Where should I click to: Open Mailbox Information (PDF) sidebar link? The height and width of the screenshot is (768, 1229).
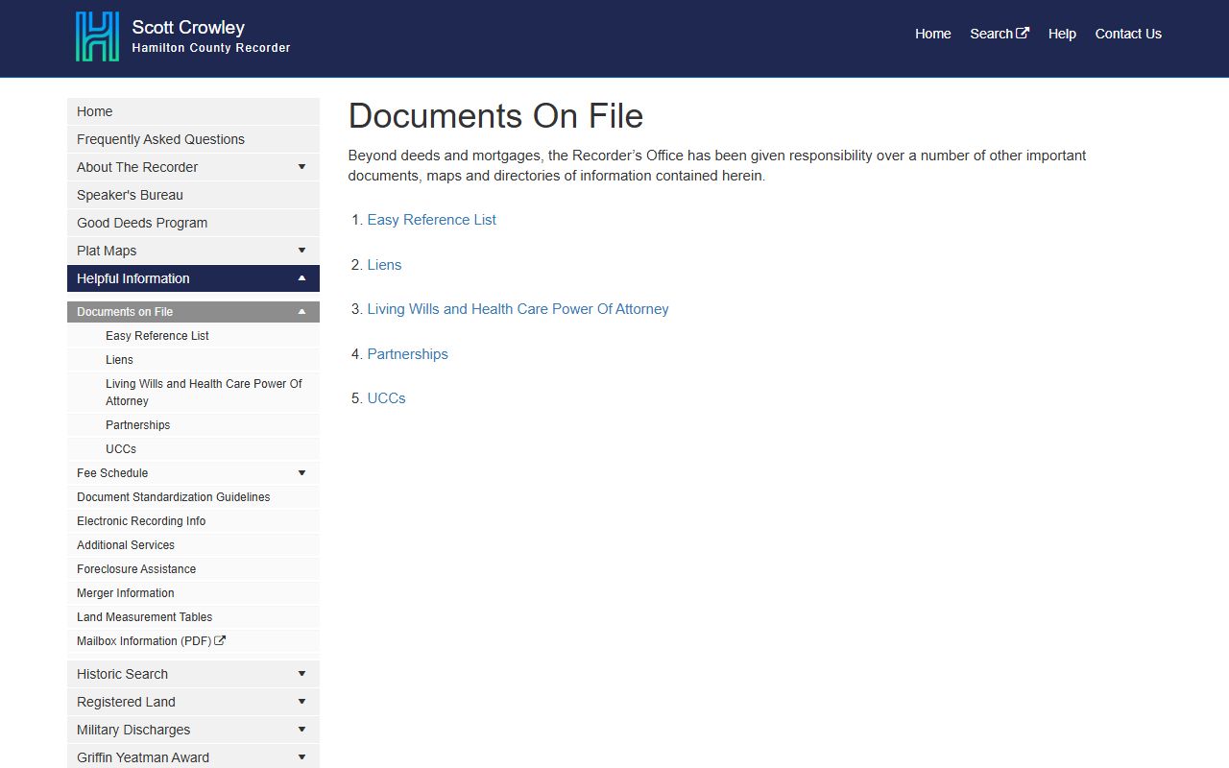193,641
